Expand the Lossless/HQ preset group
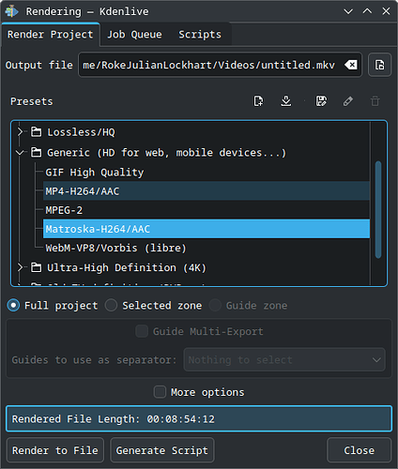Viewport: 398px width, 469px height. [x=20, y=132]
